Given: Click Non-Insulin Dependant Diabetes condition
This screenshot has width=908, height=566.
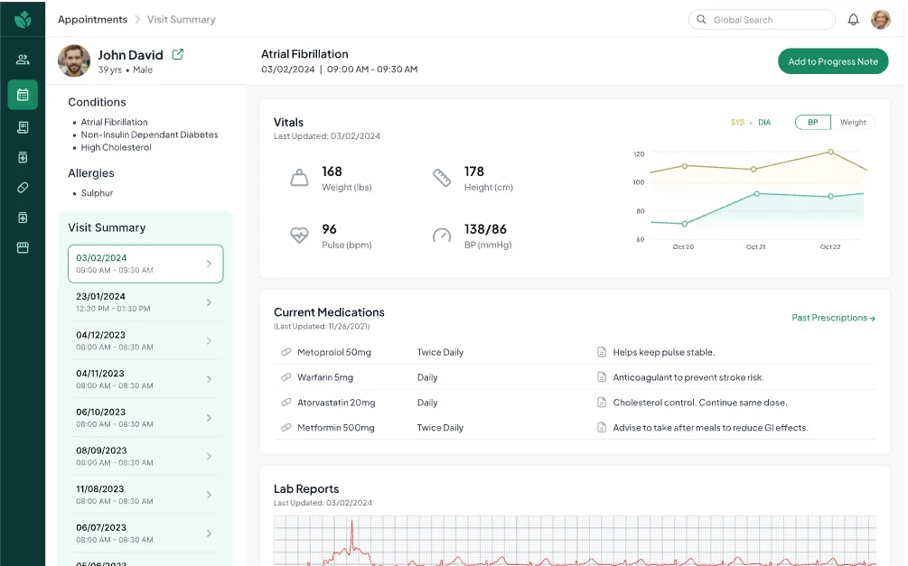Looking at the screenshot, I should click(x=149, y=135).
